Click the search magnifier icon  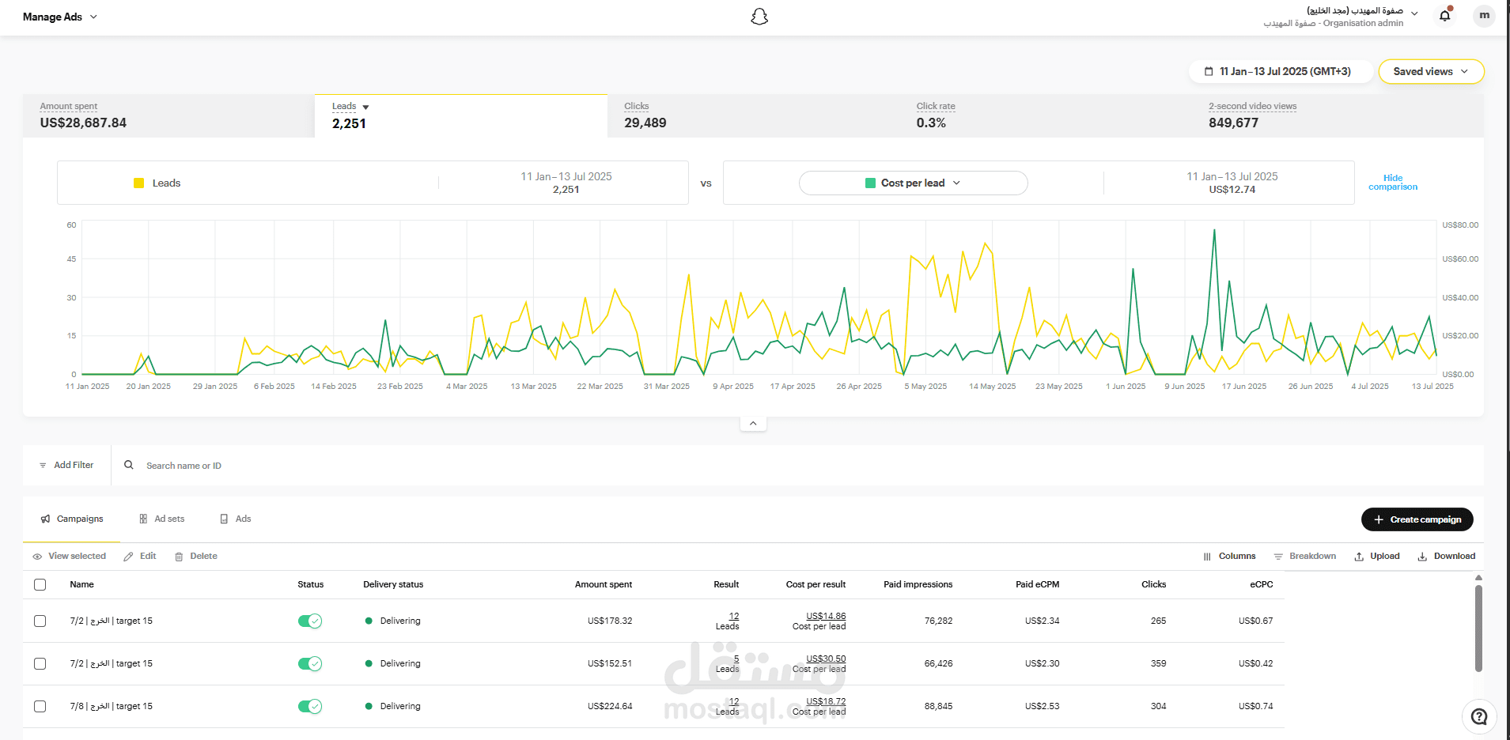129,465
